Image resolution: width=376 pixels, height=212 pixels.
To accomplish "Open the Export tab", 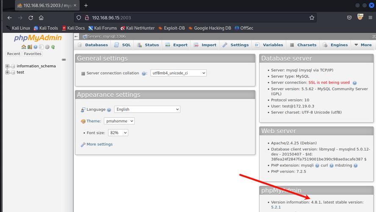I will [x=176, y=45].
